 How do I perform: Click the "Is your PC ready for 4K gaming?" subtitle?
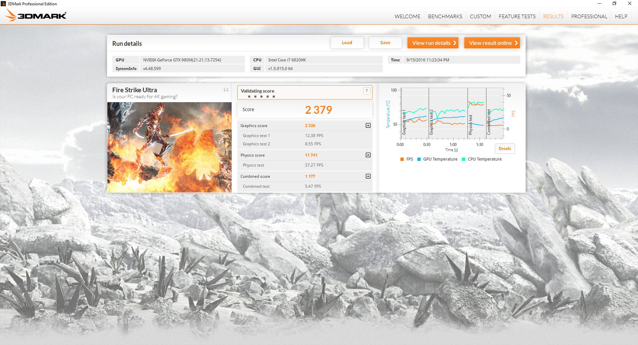[x=145, y=97]
